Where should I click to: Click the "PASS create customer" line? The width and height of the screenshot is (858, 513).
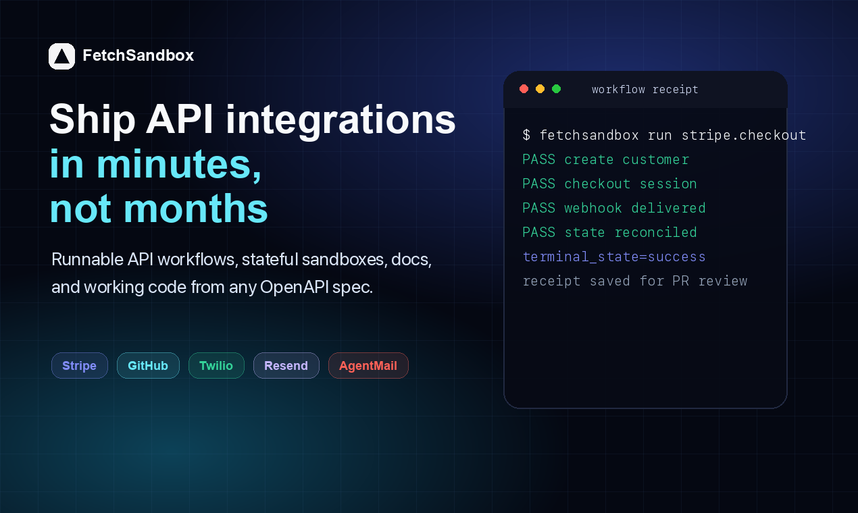pyautogui.click(x=606, y=159)
